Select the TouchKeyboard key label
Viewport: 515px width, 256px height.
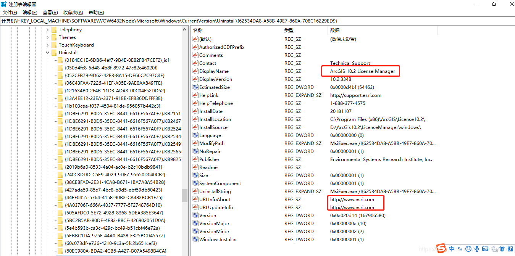(76, 45)
